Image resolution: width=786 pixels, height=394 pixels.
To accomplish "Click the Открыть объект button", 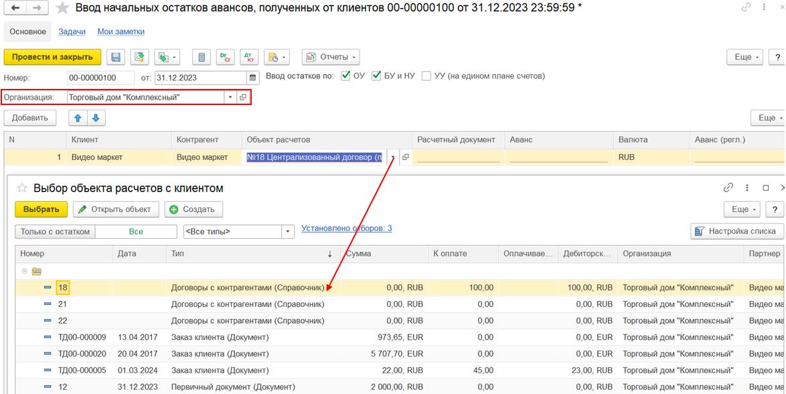I will [116, 209].
